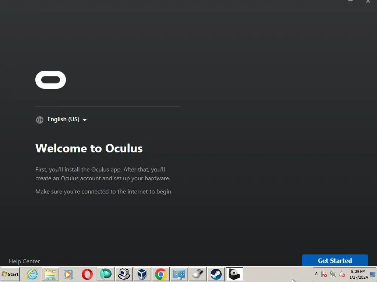Launch VirtualBox from the taskbar

click(x=142, y=274)
